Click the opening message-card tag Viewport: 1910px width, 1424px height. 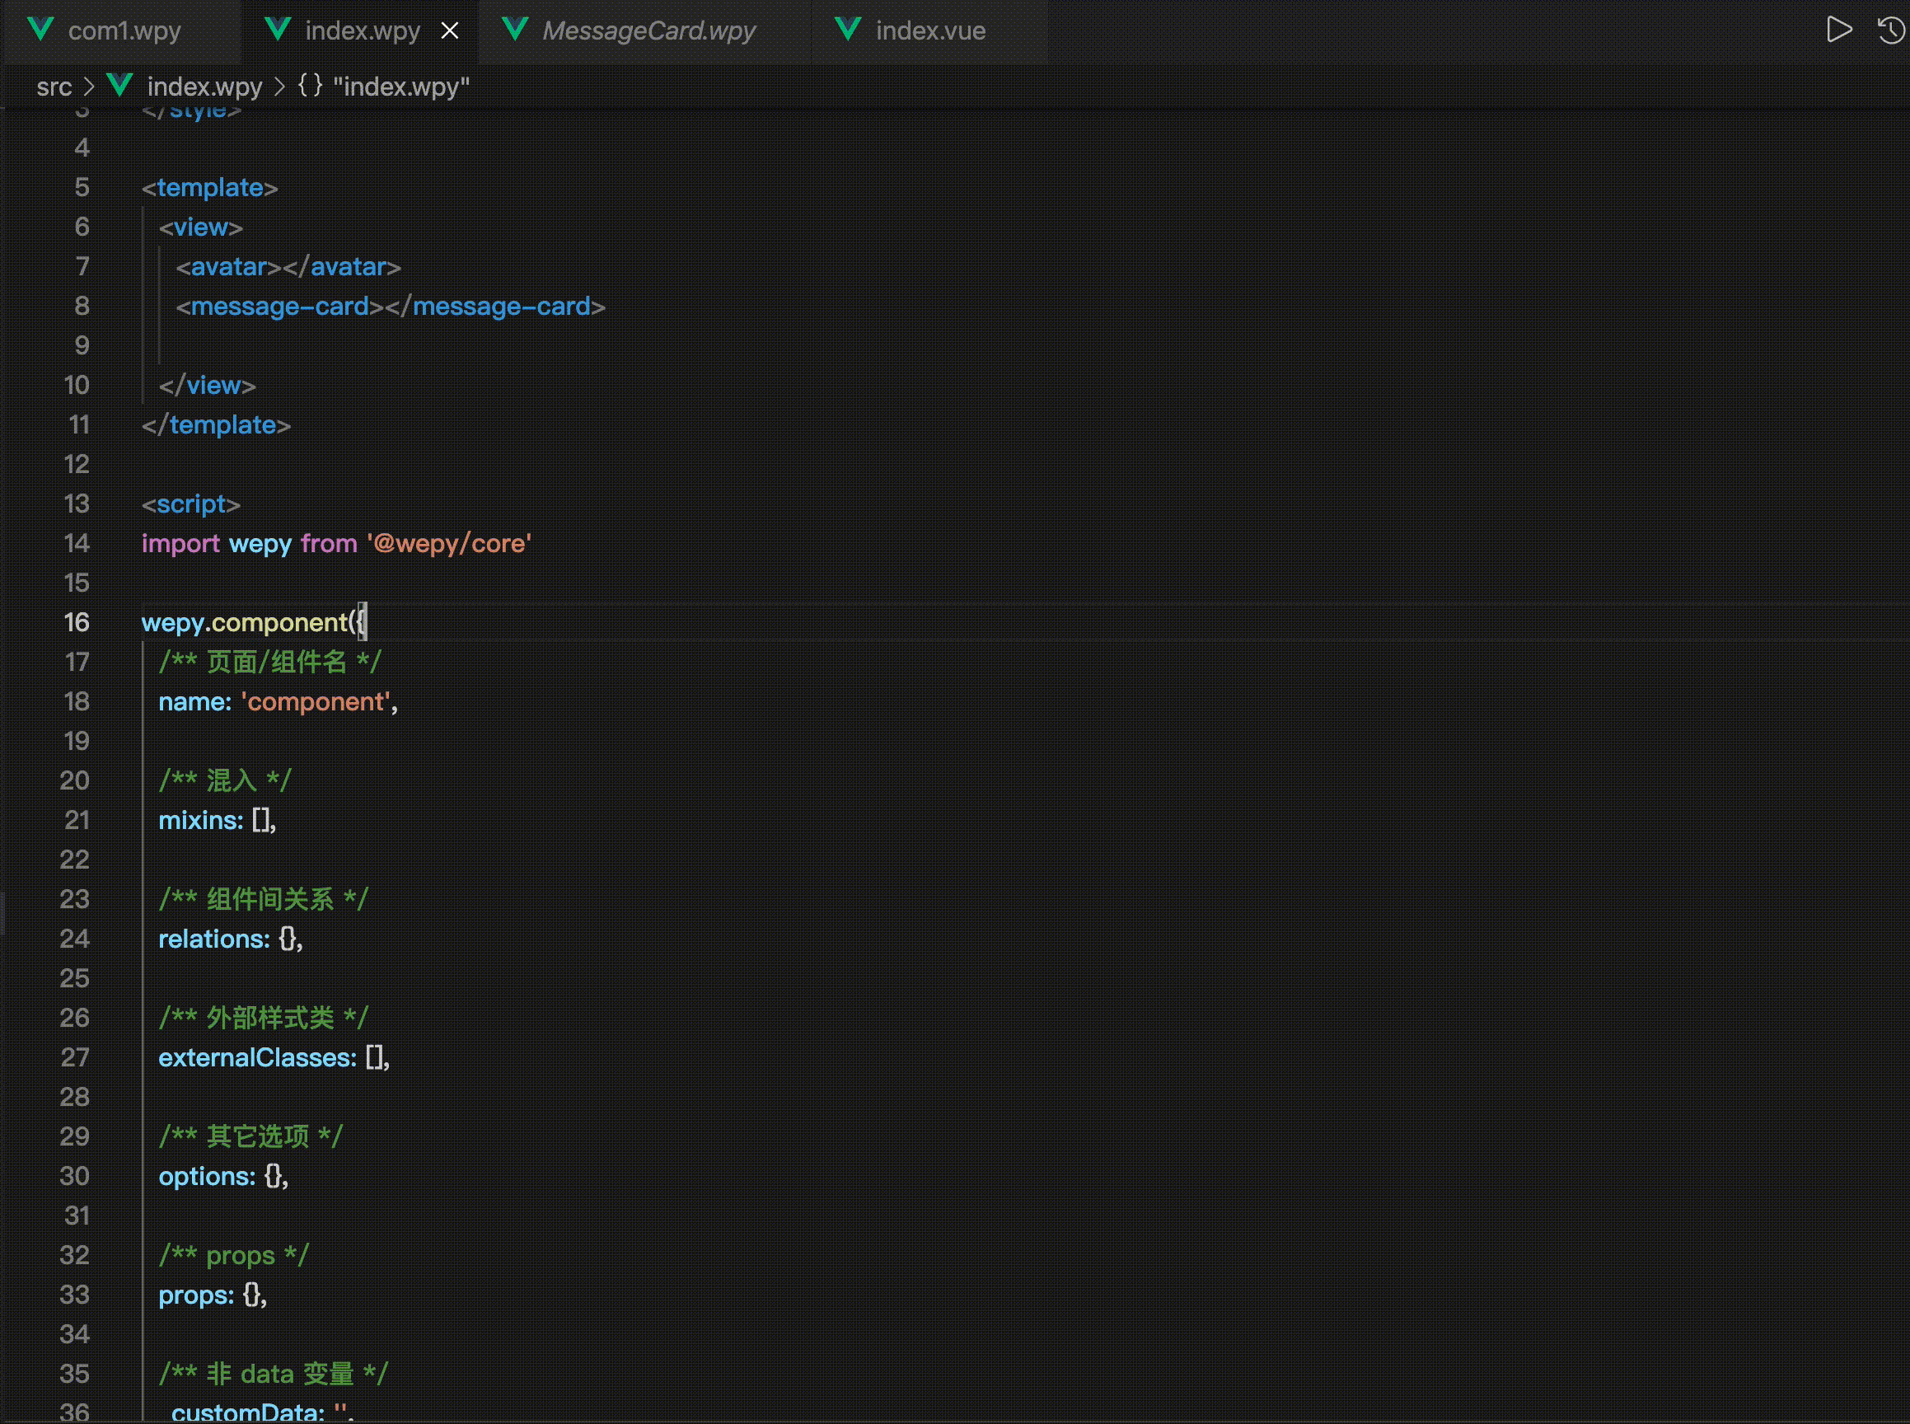279,306
